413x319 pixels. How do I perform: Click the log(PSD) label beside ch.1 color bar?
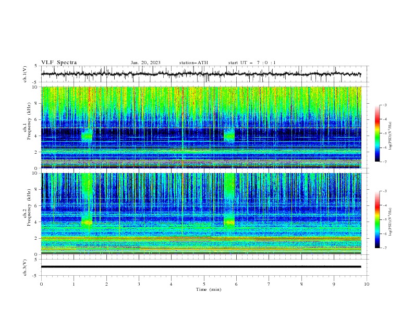pos(390,136)
